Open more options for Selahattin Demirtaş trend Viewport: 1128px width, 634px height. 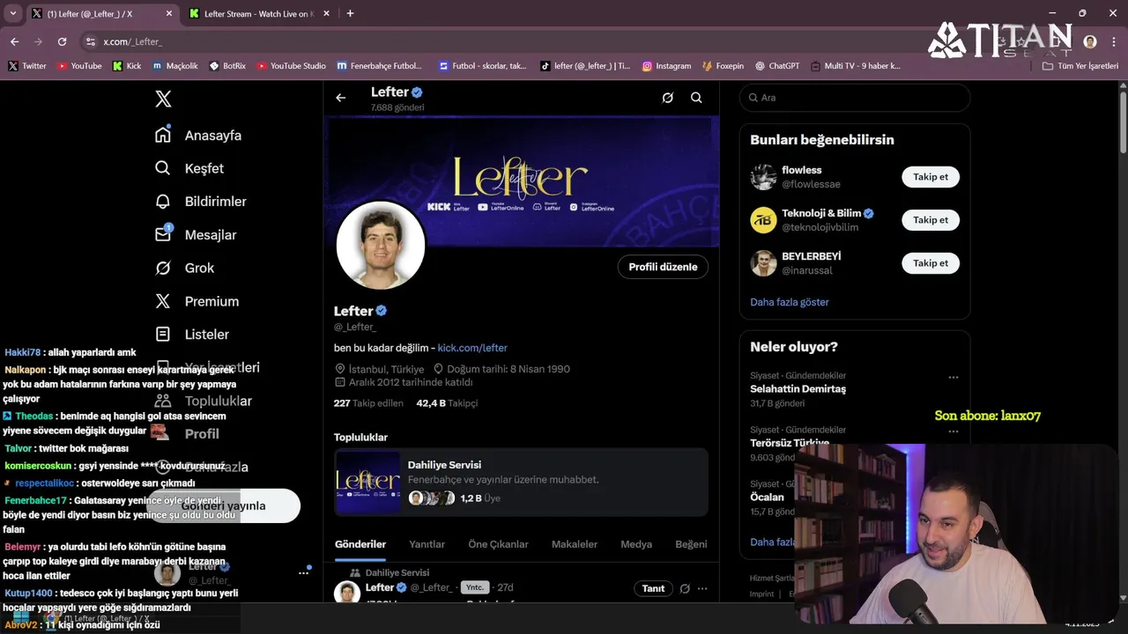click(953, 378)
